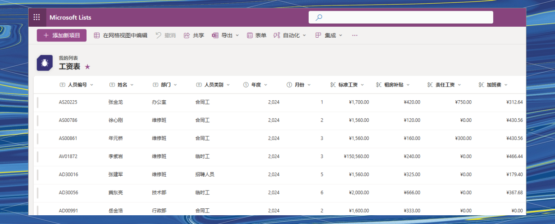Screen dimensions: 555x224
Task: Click the 导出 export icon
Action: click(215, 35)
